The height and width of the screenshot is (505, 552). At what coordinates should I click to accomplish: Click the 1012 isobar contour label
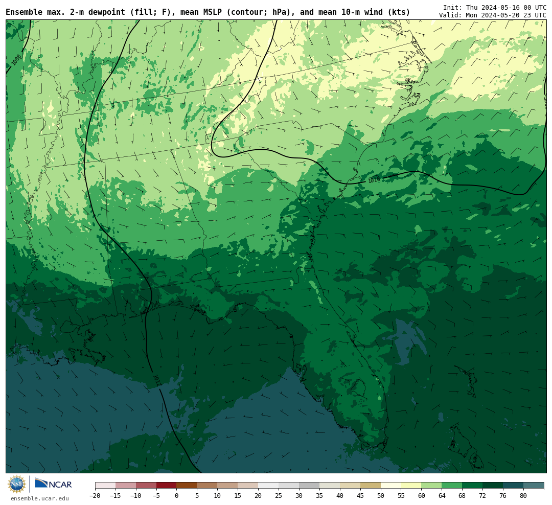[157, 380]
